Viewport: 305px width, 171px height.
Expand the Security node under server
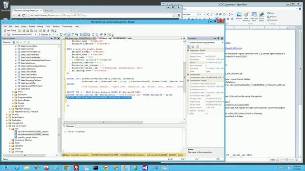(7, 114)
